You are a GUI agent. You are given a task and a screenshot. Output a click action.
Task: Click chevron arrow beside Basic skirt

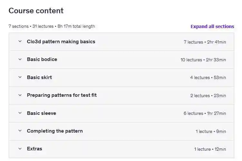click(x=20, y=77)
